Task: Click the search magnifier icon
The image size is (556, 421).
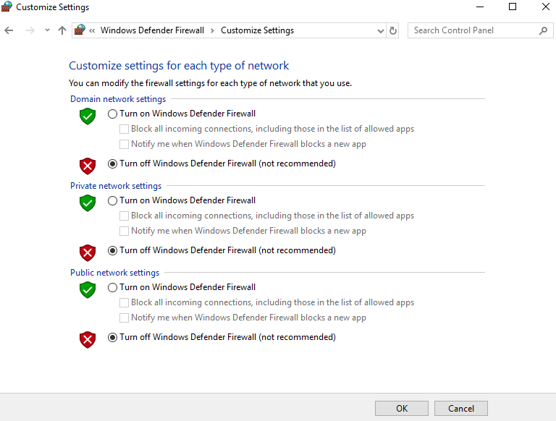Action: 543,30
